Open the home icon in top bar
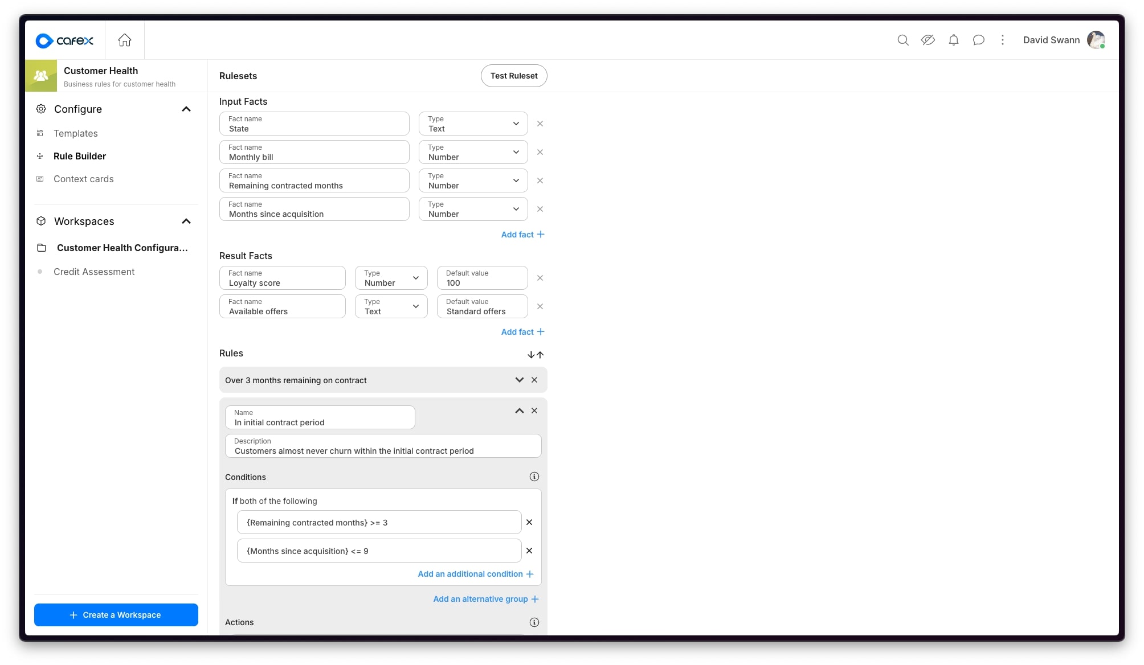Image resolution: width=1144 pixels, height=665 pixels. [125, 40]
